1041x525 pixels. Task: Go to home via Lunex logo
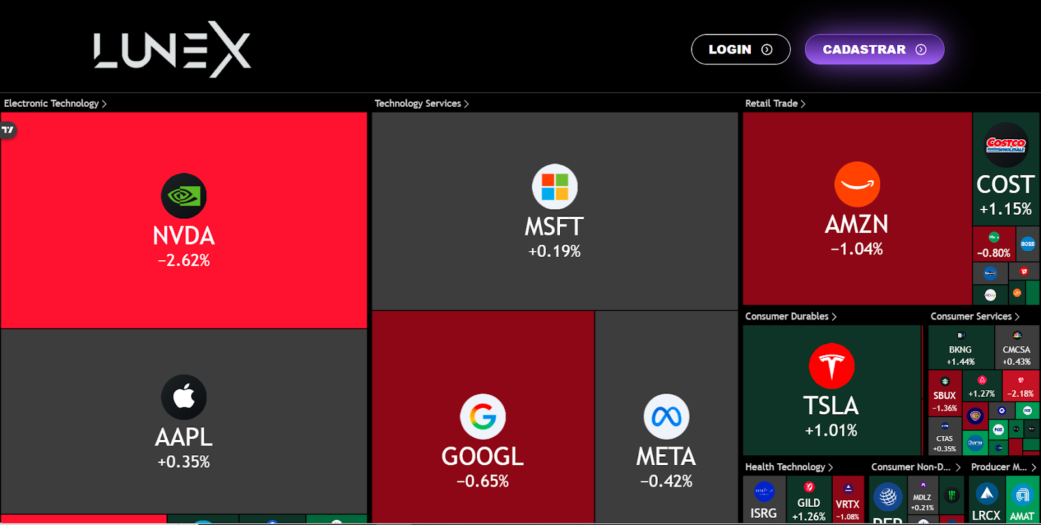(172, 49)
